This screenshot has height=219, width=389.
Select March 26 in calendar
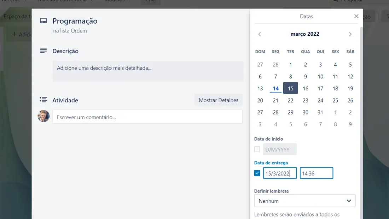pyautogui.click(x=350, y=100)
